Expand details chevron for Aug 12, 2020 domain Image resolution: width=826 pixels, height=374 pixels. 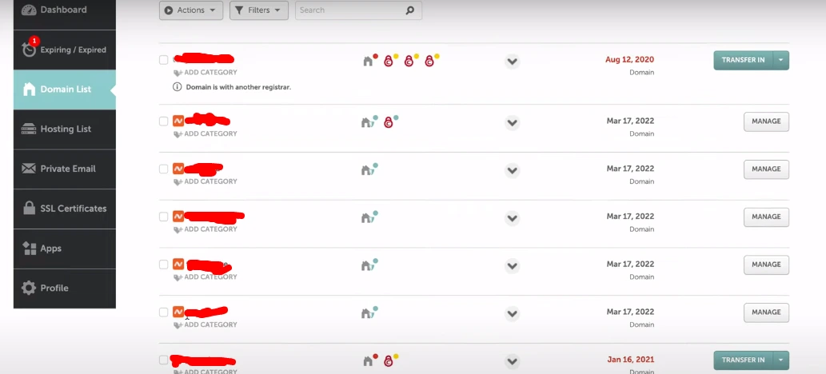click(x=512, y=62)
